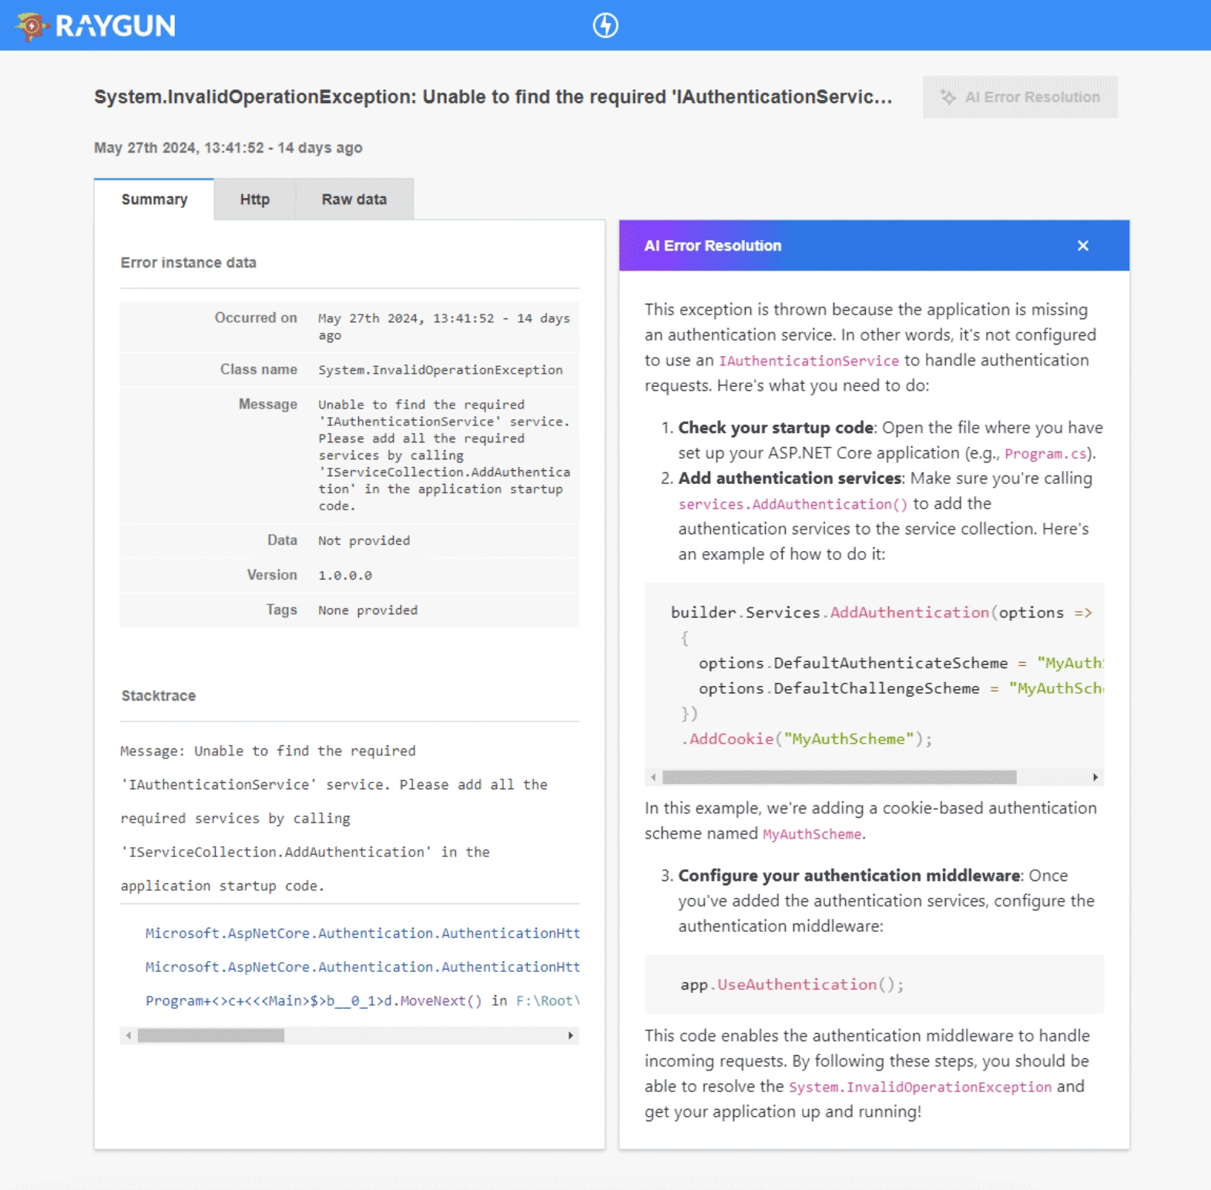This screenshot has height=1190, width=1211.
Task: Click left arrow of code sample scrollbar
Action: 653,777
